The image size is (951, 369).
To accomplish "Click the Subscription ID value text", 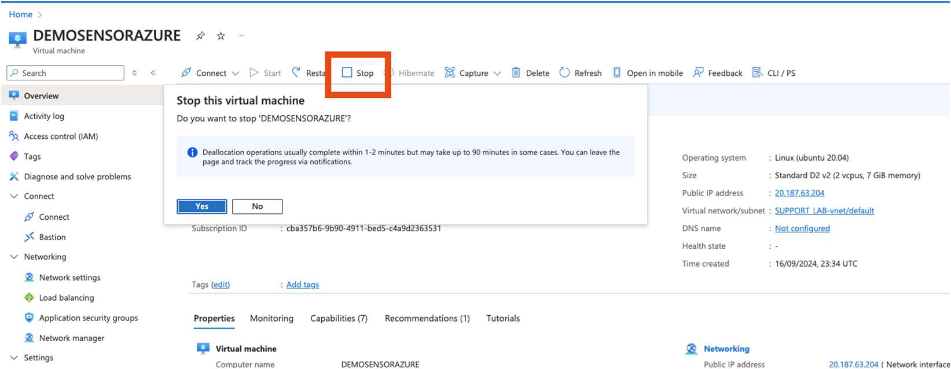I will 363,228.
